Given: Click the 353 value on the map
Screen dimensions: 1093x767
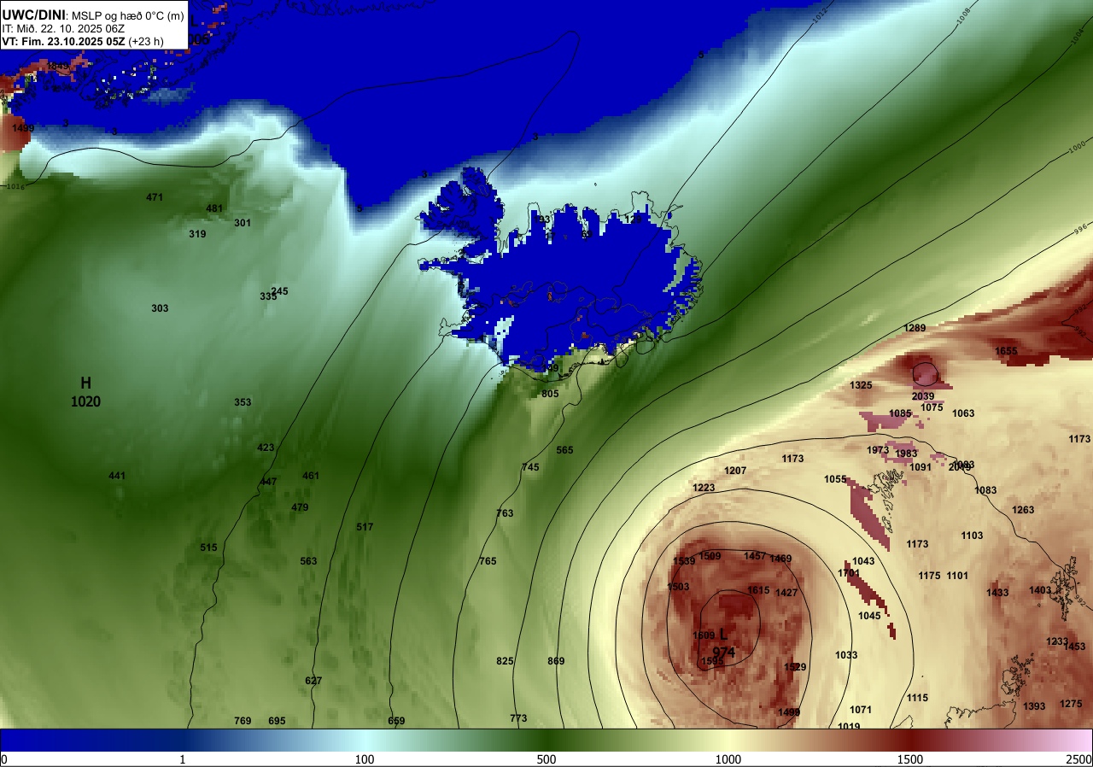Looking at the screenshot, I should [x=243, y=402].
